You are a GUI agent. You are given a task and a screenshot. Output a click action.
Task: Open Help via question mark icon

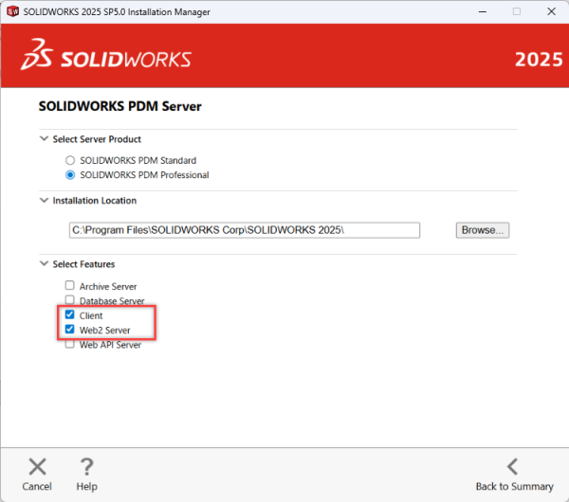point(86,466)
